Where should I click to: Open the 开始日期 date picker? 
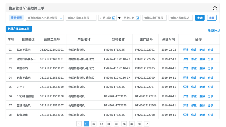tap(106, 18)
